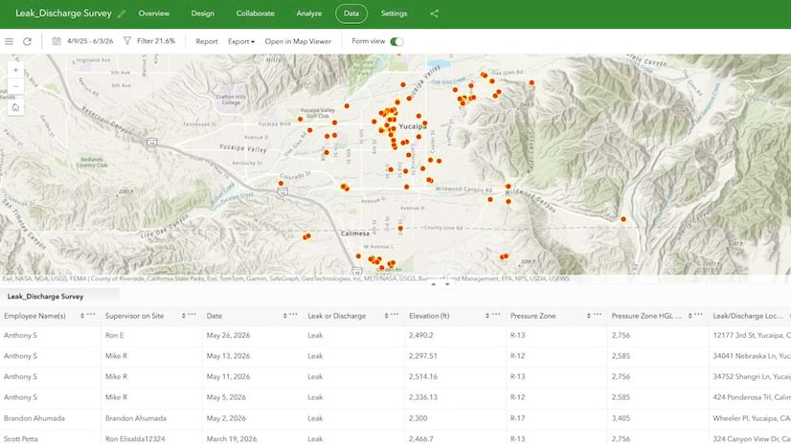The image size is (791, 445).
Task: Open Employee Name(s) column options menu
Action: (91, 315)
